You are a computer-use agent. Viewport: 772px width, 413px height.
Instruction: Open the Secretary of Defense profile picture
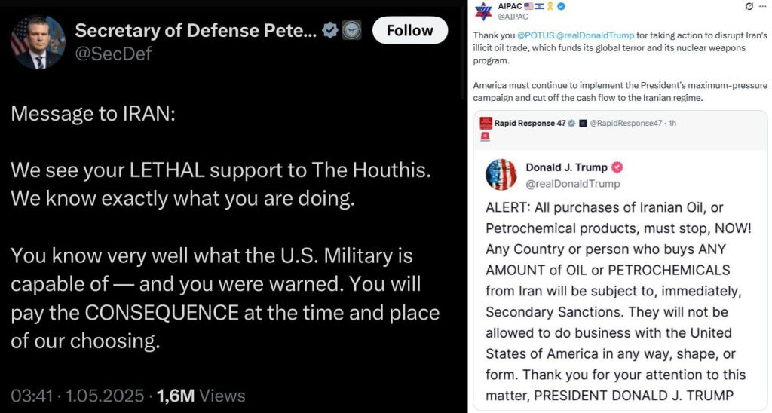(x=38, y=42)
